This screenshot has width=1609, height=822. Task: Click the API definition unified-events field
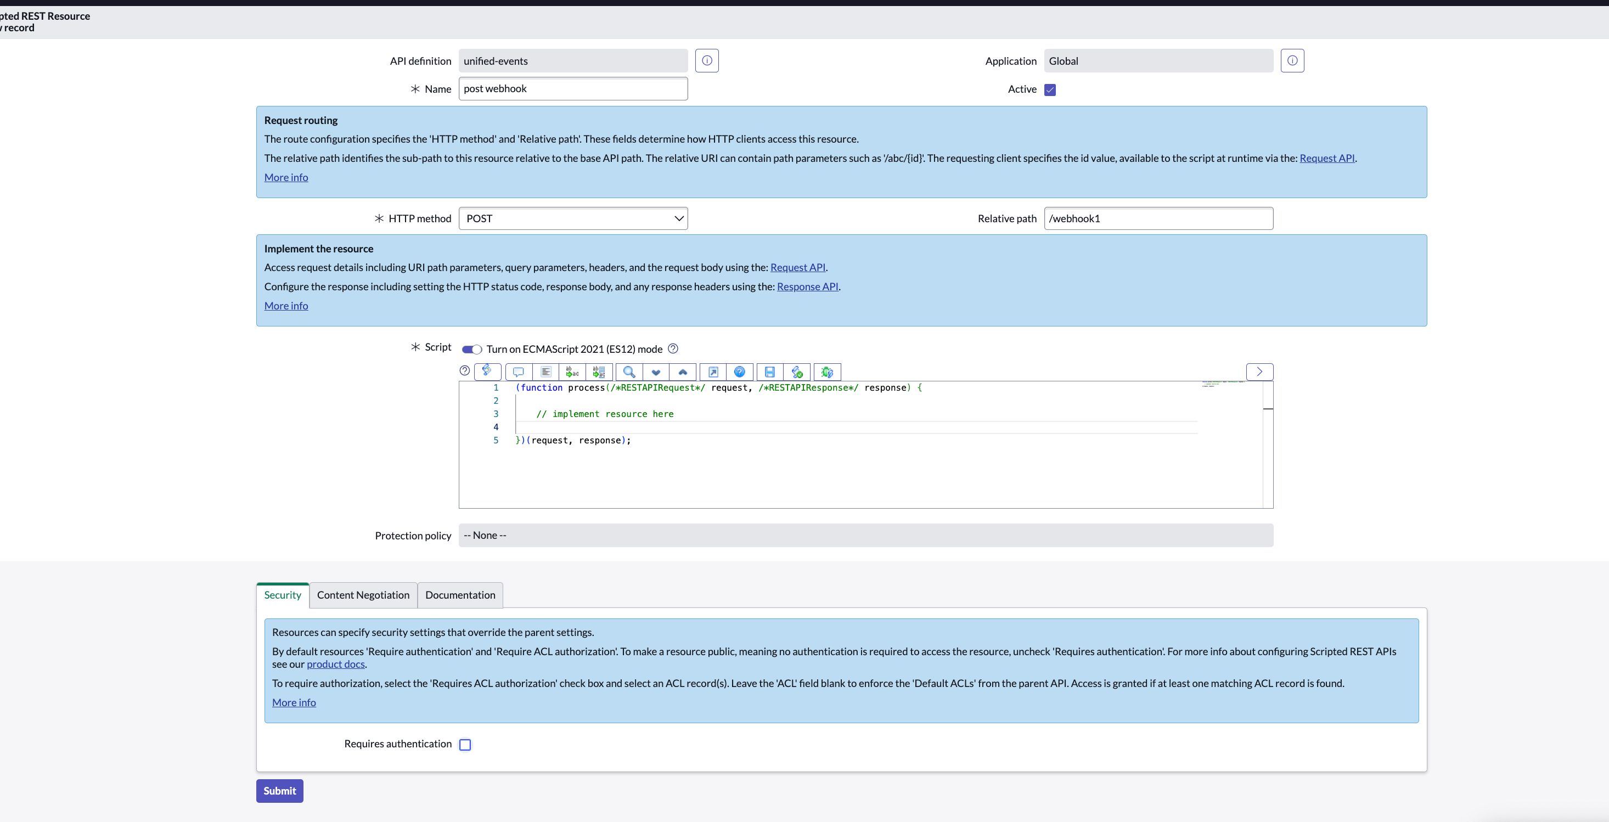tap(573, 61)
